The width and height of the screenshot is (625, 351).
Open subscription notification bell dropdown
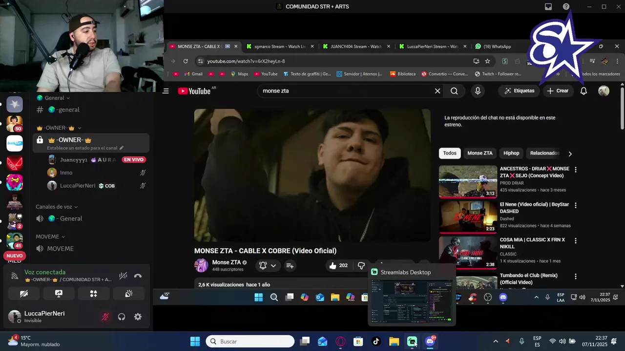click(268, 266)
